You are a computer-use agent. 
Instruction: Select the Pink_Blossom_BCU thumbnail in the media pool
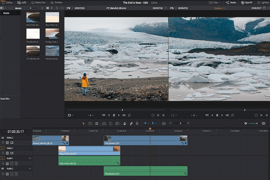(33, 34)
